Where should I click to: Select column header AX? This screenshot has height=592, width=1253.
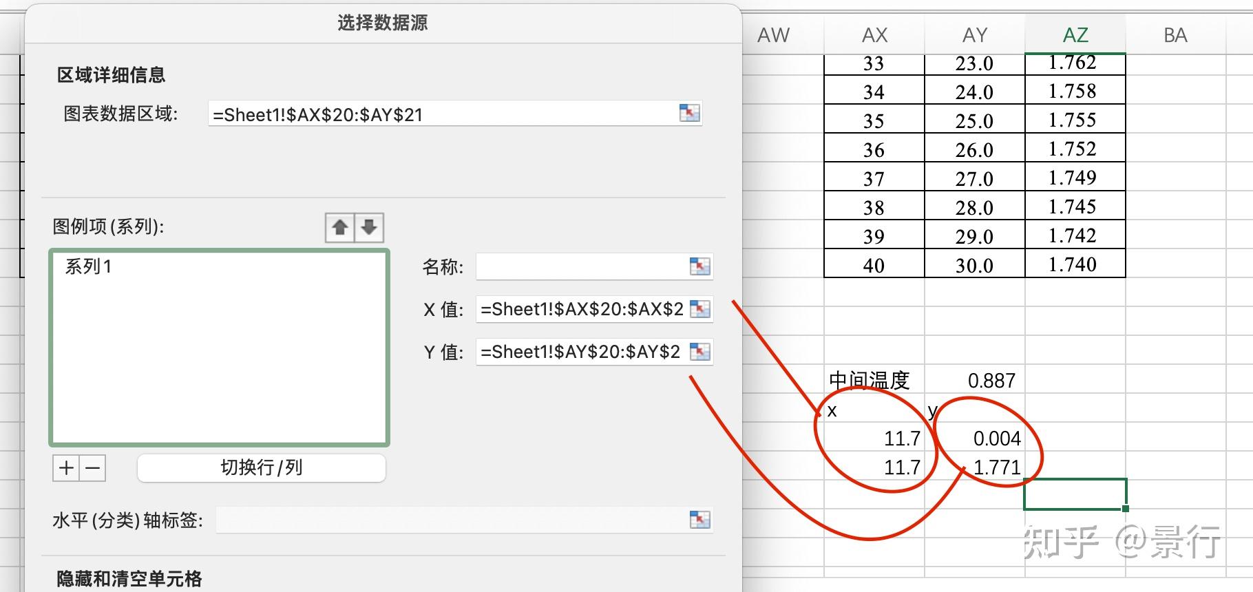(x=874, y=35)
